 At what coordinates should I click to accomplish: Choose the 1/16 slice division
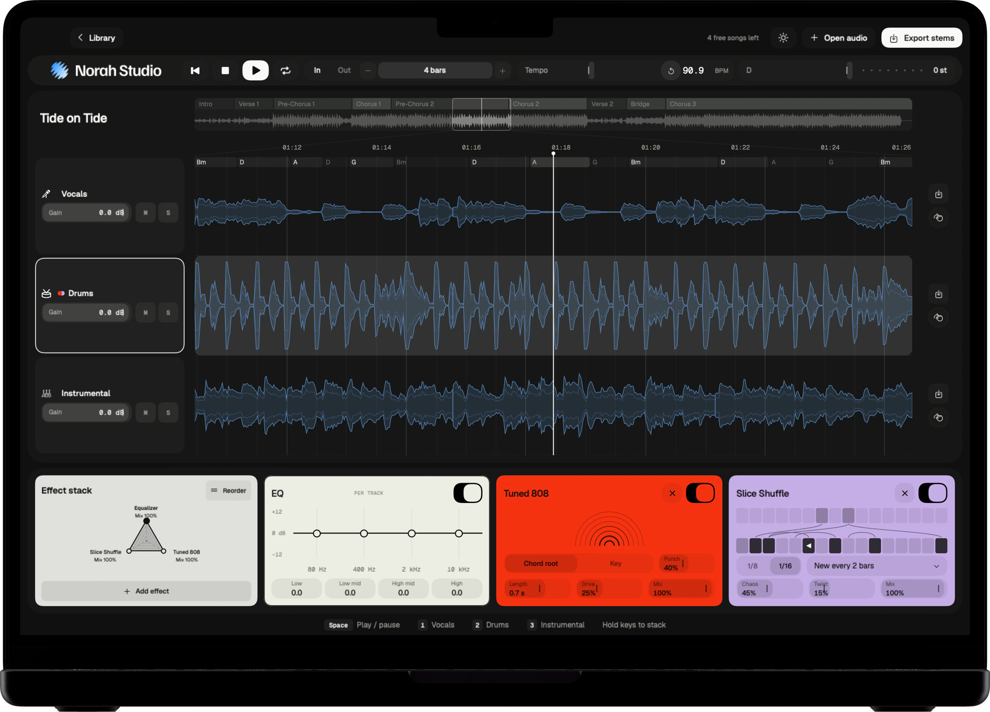coord(785,566)
